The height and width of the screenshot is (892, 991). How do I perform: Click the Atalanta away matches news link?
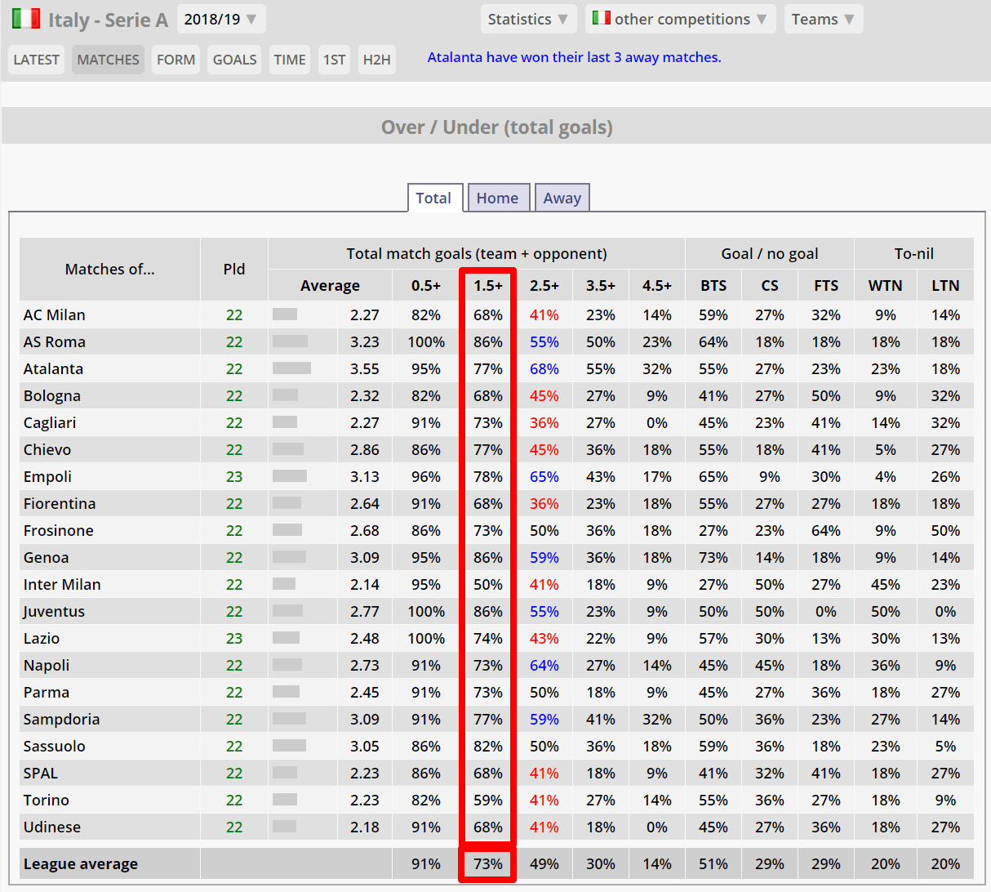[575, 57]
